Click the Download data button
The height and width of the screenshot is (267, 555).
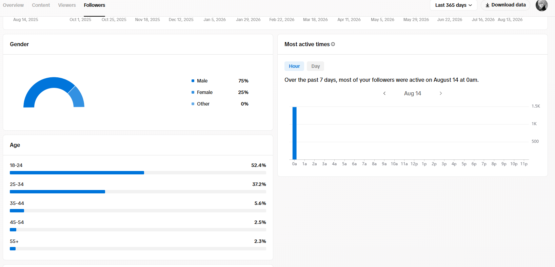(506, 5)
